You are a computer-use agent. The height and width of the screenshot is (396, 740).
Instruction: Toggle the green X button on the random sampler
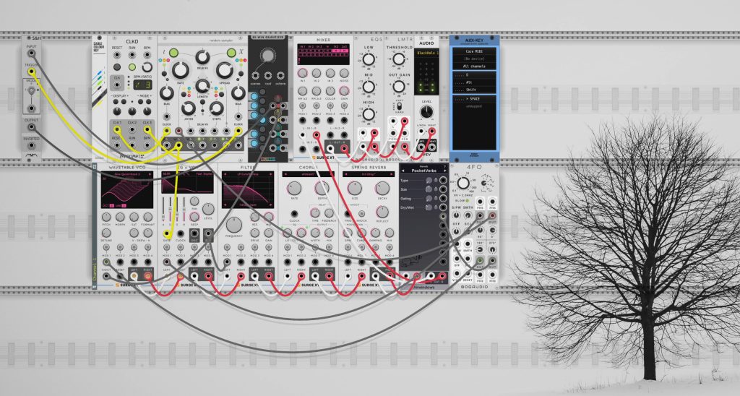pos(231,53)
